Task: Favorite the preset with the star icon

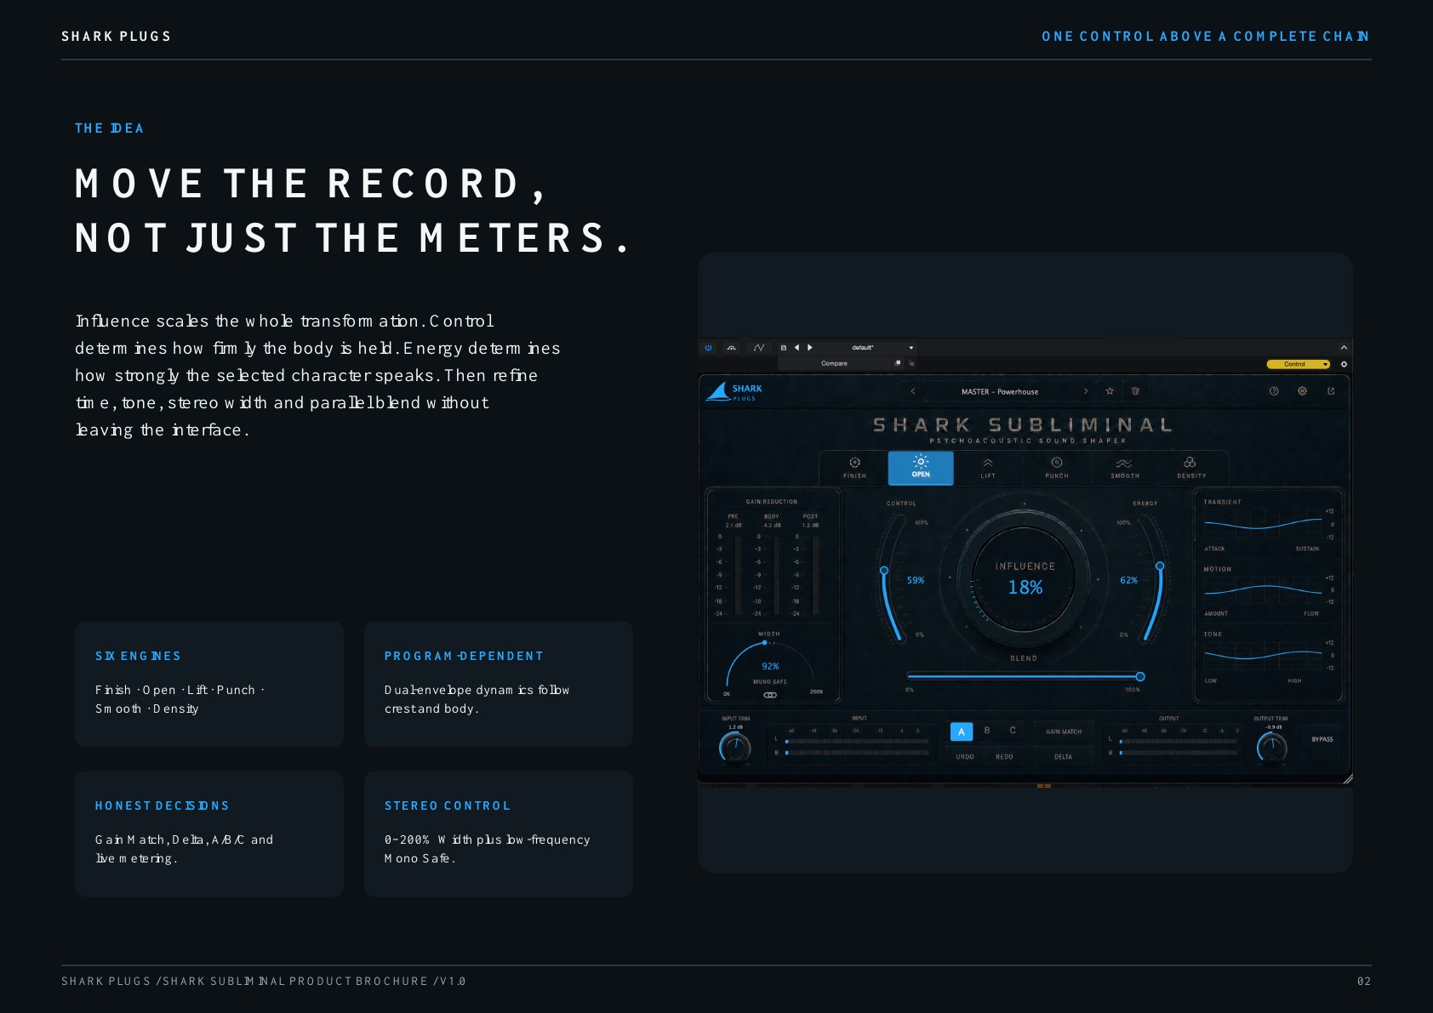Action: [x=1110, y=391]
